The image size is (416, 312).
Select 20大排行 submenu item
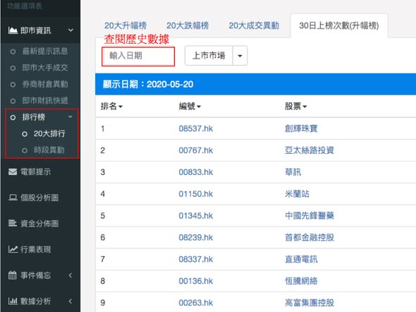[x=49, y=133]
